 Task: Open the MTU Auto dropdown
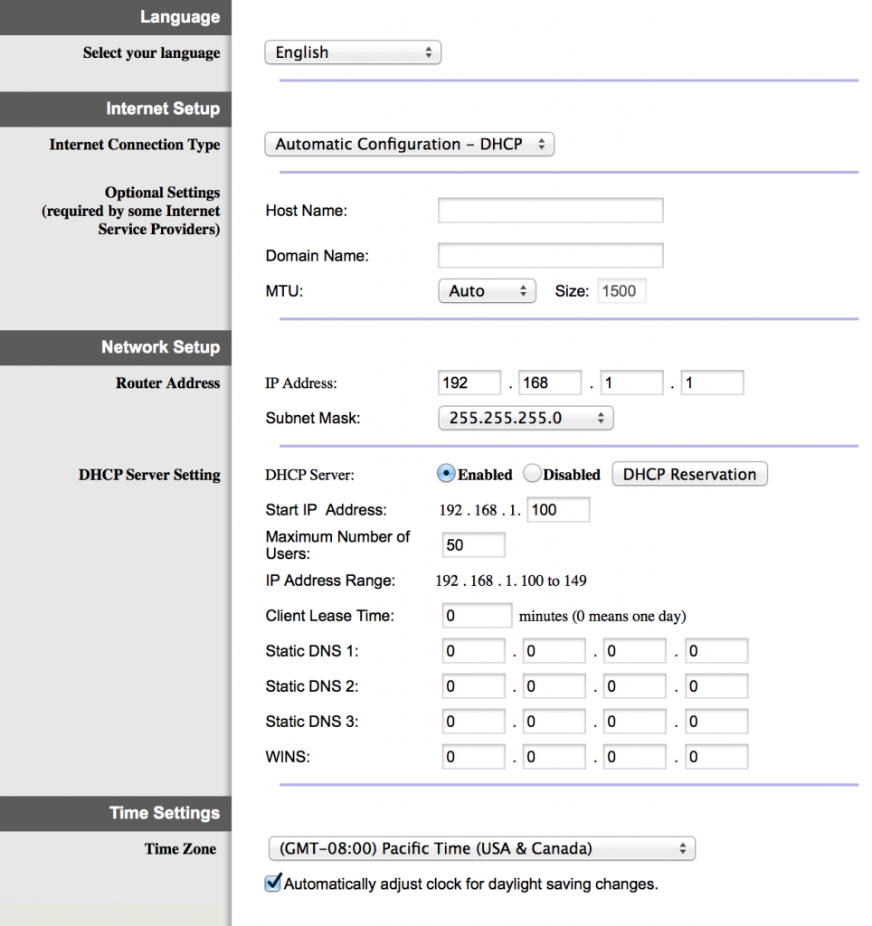point(487,291)
